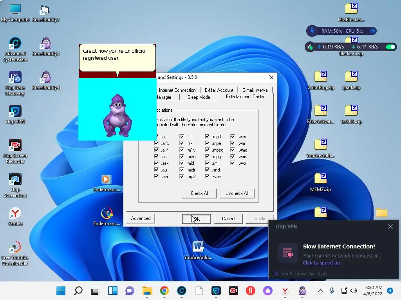Cancel the settings dialog
The image size is (401, 300).
coord(228,219)
